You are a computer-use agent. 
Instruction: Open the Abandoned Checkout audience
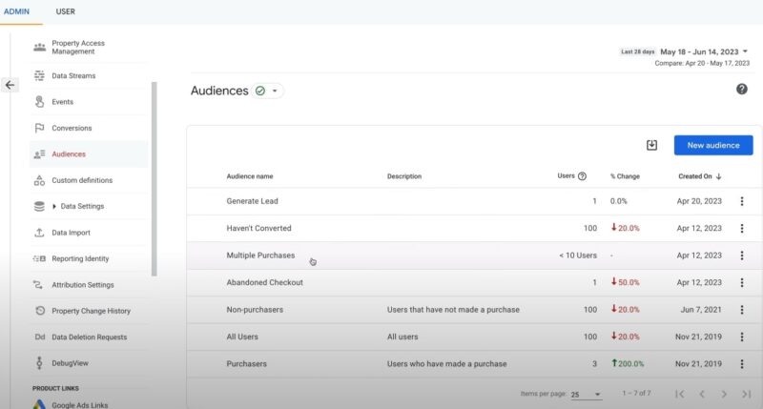tap(264, 282)
